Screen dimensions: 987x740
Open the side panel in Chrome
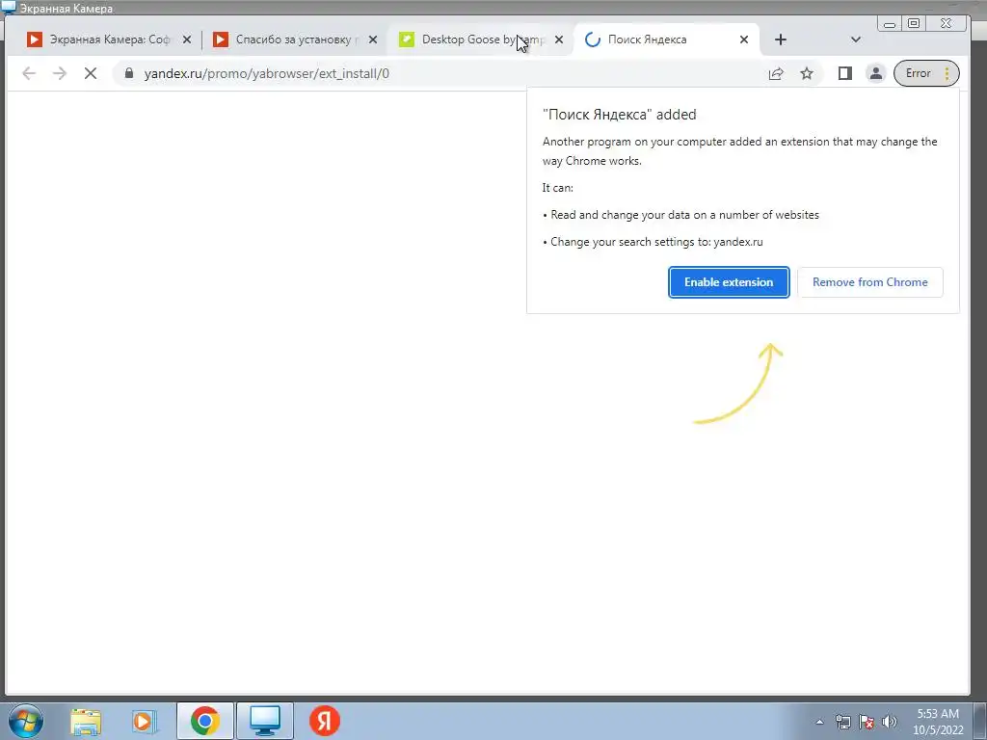[x=844, y=73]
